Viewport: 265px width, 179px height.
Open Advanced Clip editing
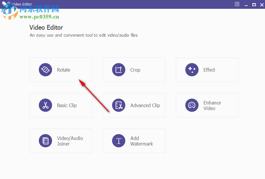point(134,105)
